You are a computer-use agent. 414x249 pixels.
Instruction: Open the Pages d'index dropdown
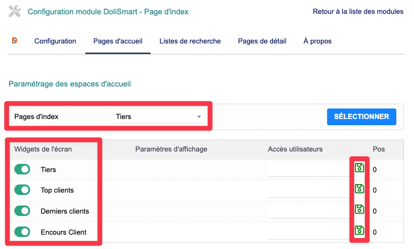coord(159,117)
